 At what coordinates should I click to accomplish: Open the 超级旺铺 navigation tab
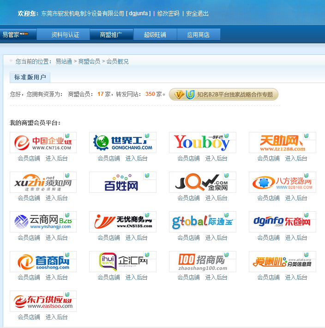[x=155, y=35]
